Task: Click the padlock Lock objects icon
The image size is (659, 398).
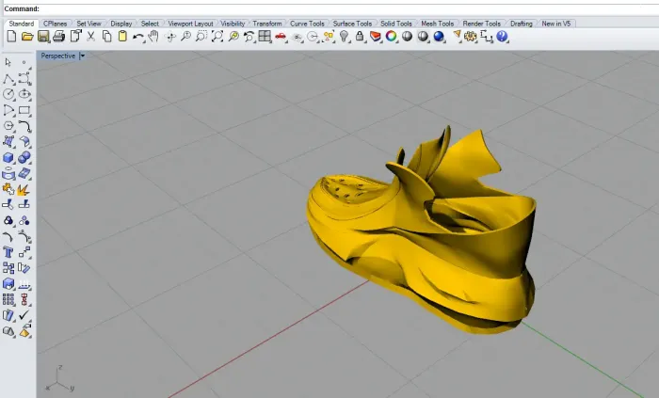Action: coord(360,37)
